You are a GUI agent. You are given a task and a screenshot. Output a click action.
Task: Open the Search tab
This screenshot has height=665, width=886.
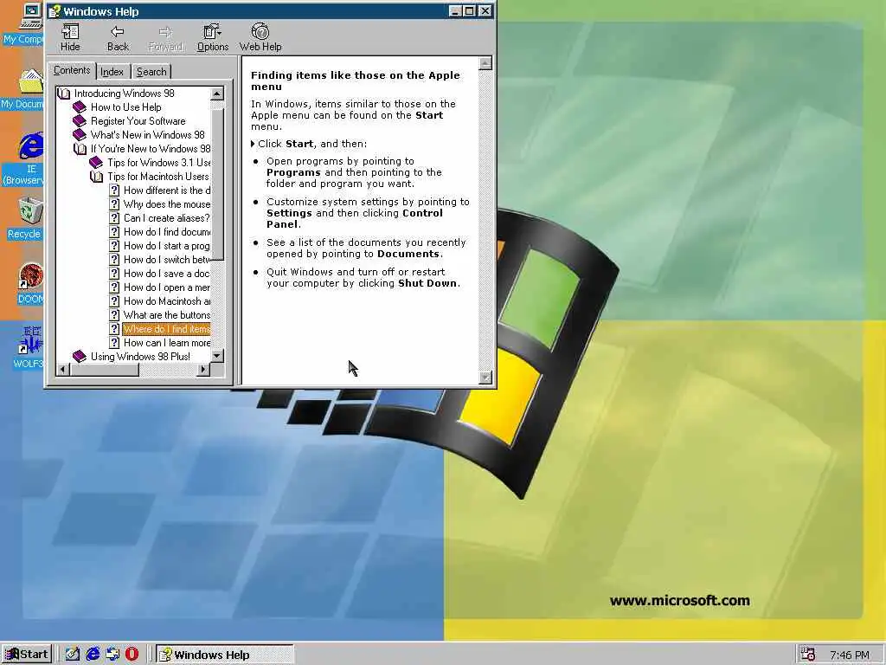pyautogui.click(x=151, y=72)
